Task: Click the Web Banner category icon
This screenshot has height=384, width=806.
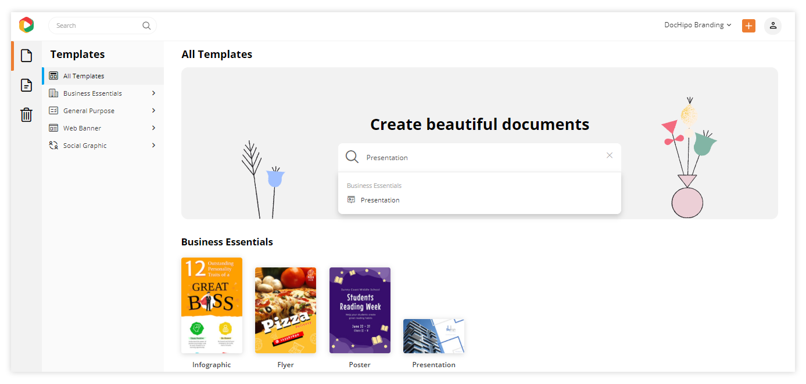Action: click(x=53, y=128)
